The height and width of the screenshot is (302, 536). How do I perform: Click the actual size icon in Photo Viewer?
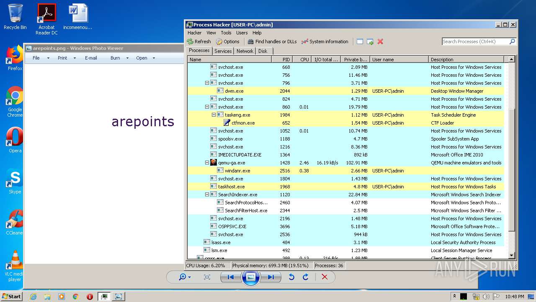[x=207, y=277]
